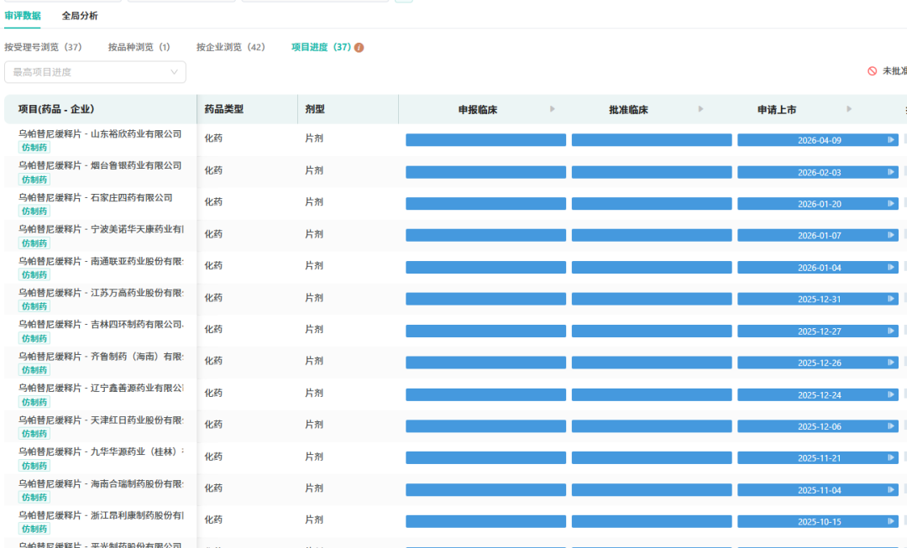Click the arrow icon after 批准临床 header
This screenshot has width=907, height=548.
click(701, 109)
